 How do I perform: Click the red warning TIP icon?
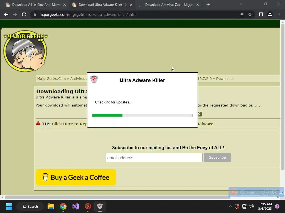[38, 123]
